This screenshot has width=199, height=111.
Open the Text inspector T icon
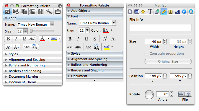click(x=150, y=12)
